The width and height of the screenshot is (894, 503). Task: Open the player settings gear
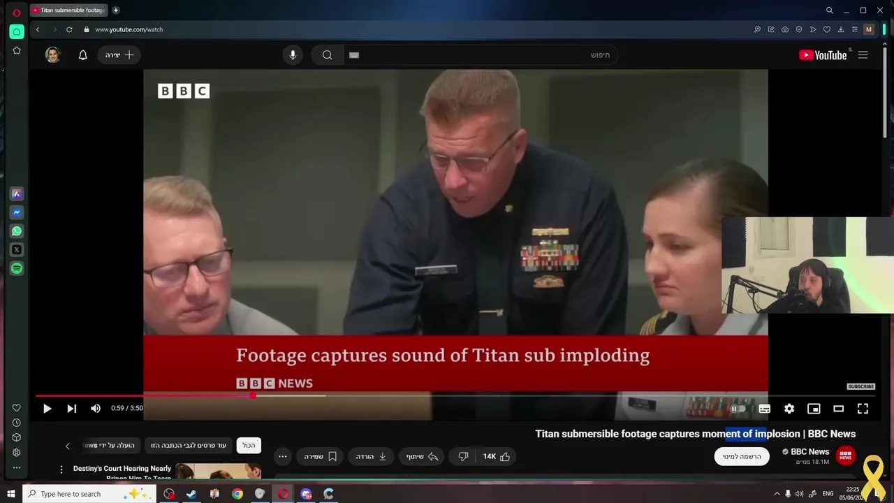[789, 409]
